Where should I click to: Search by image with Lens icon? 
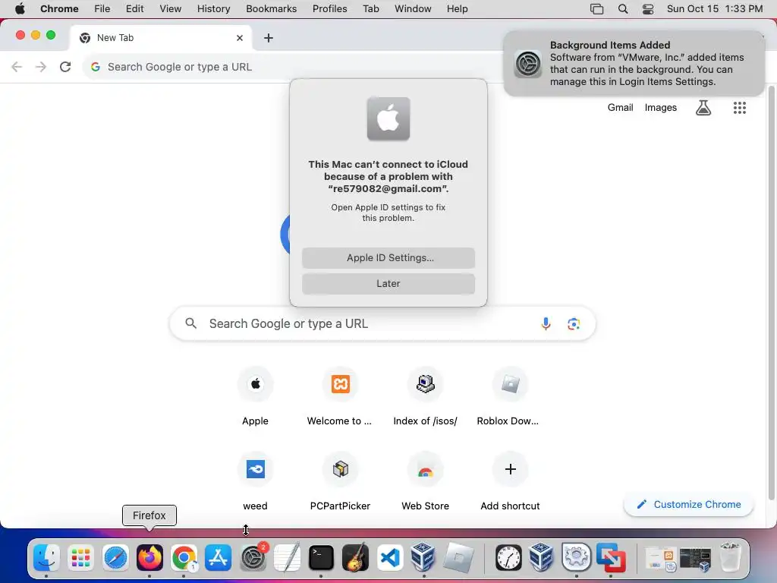click(574, 323)
